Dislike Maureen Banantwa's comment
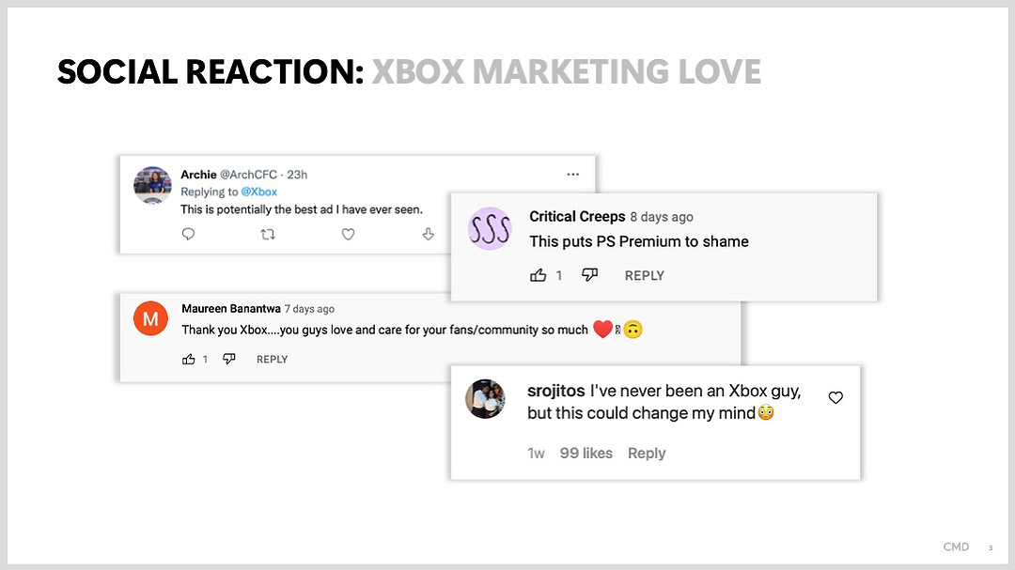 pyautogui.click(x=229, y=359)
